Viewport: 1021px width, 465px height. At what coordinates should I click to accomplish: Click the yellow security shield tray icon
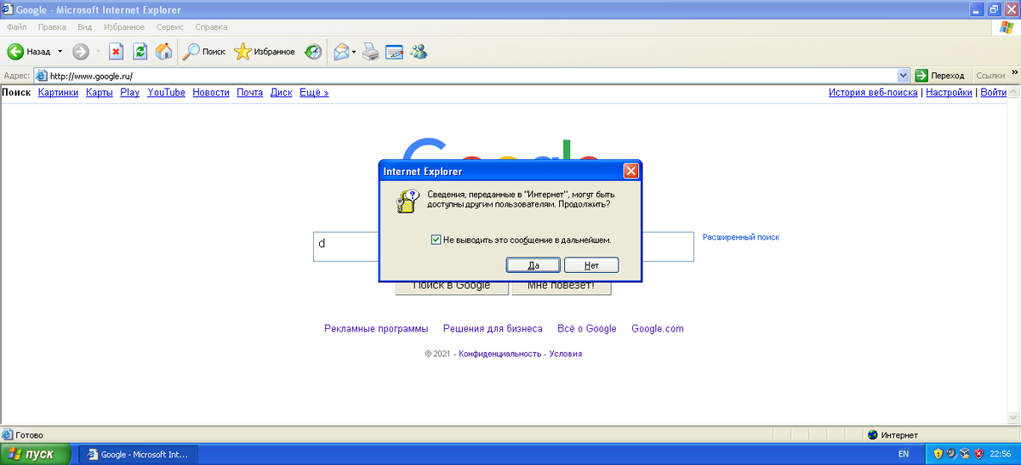[937, 454]
